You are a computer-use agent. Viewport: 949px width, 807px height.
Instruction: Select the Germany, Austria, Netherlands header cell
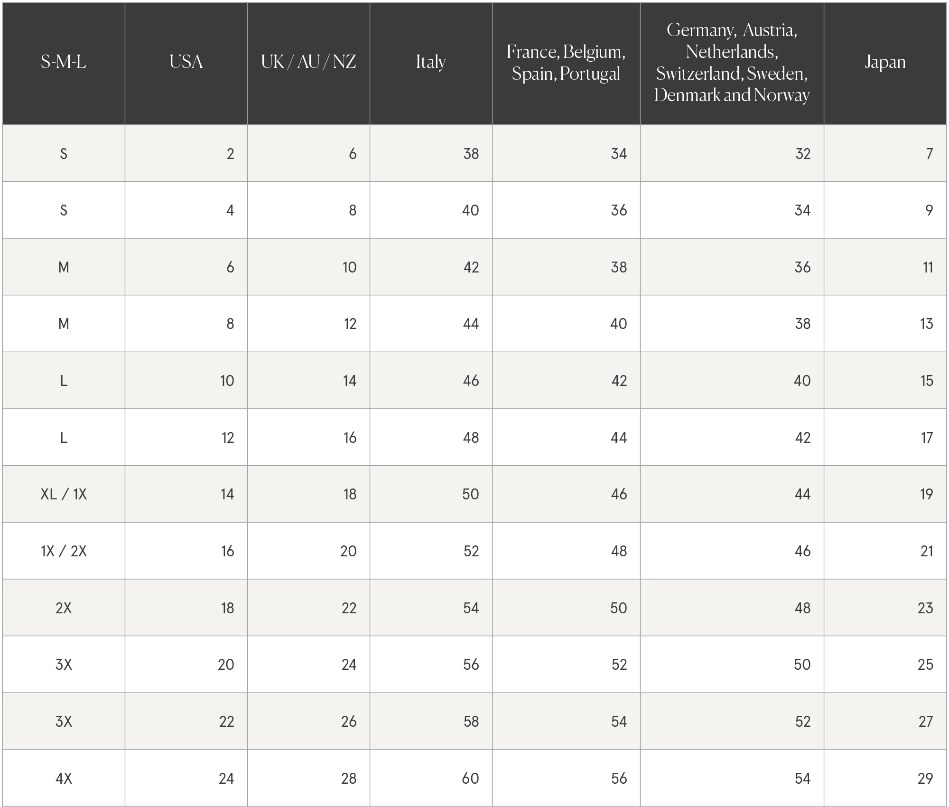point(732,63)
